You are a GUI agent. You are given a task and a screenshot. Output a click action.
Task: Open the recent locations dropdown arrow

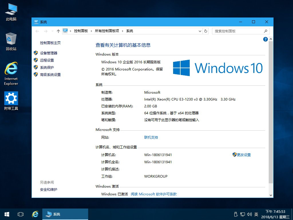[53, 31]
